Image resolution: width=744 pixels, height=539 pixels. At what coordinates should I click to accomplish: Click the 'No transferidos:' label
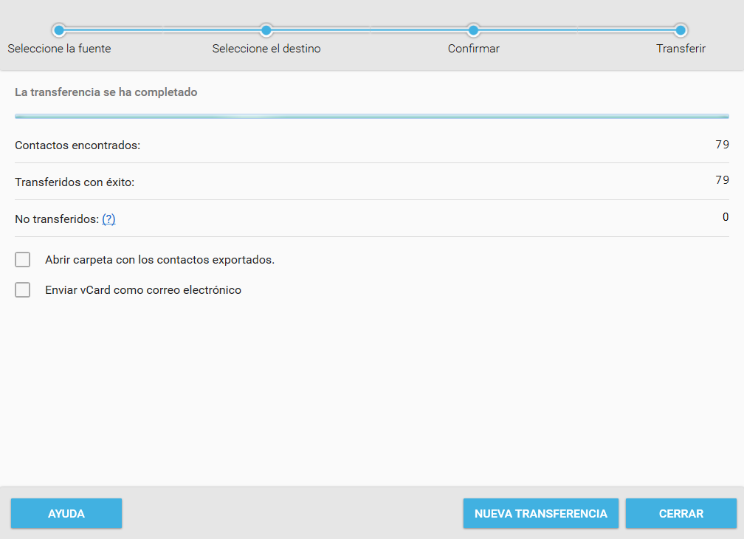[x=57, y=219]
